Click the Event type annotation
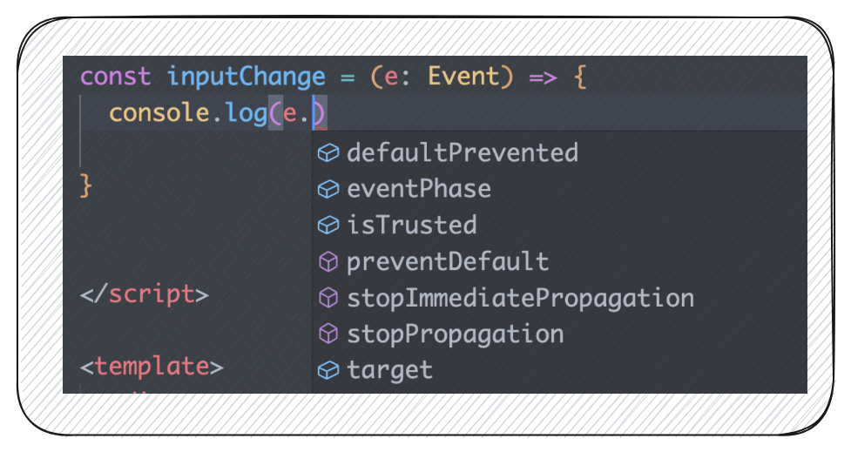Viewport: 851px width, 452px height. pyautogui.click(x=463, y=77)
